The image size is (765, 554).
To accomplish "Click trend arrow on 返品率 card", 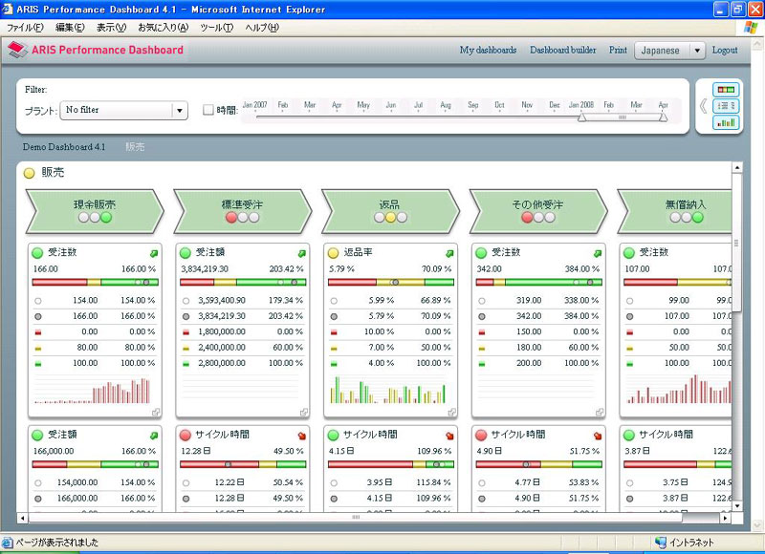I will 449,253.
